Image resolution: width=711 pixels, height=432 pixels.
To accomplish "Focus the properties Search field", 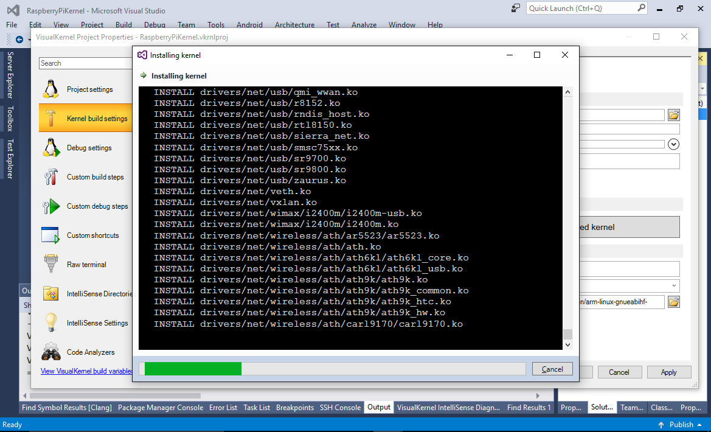I will tap(85, 63).
